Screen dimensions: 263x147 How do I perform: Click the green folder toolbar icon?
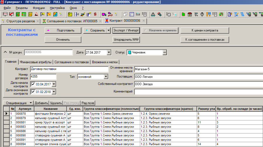click(183, 14)
